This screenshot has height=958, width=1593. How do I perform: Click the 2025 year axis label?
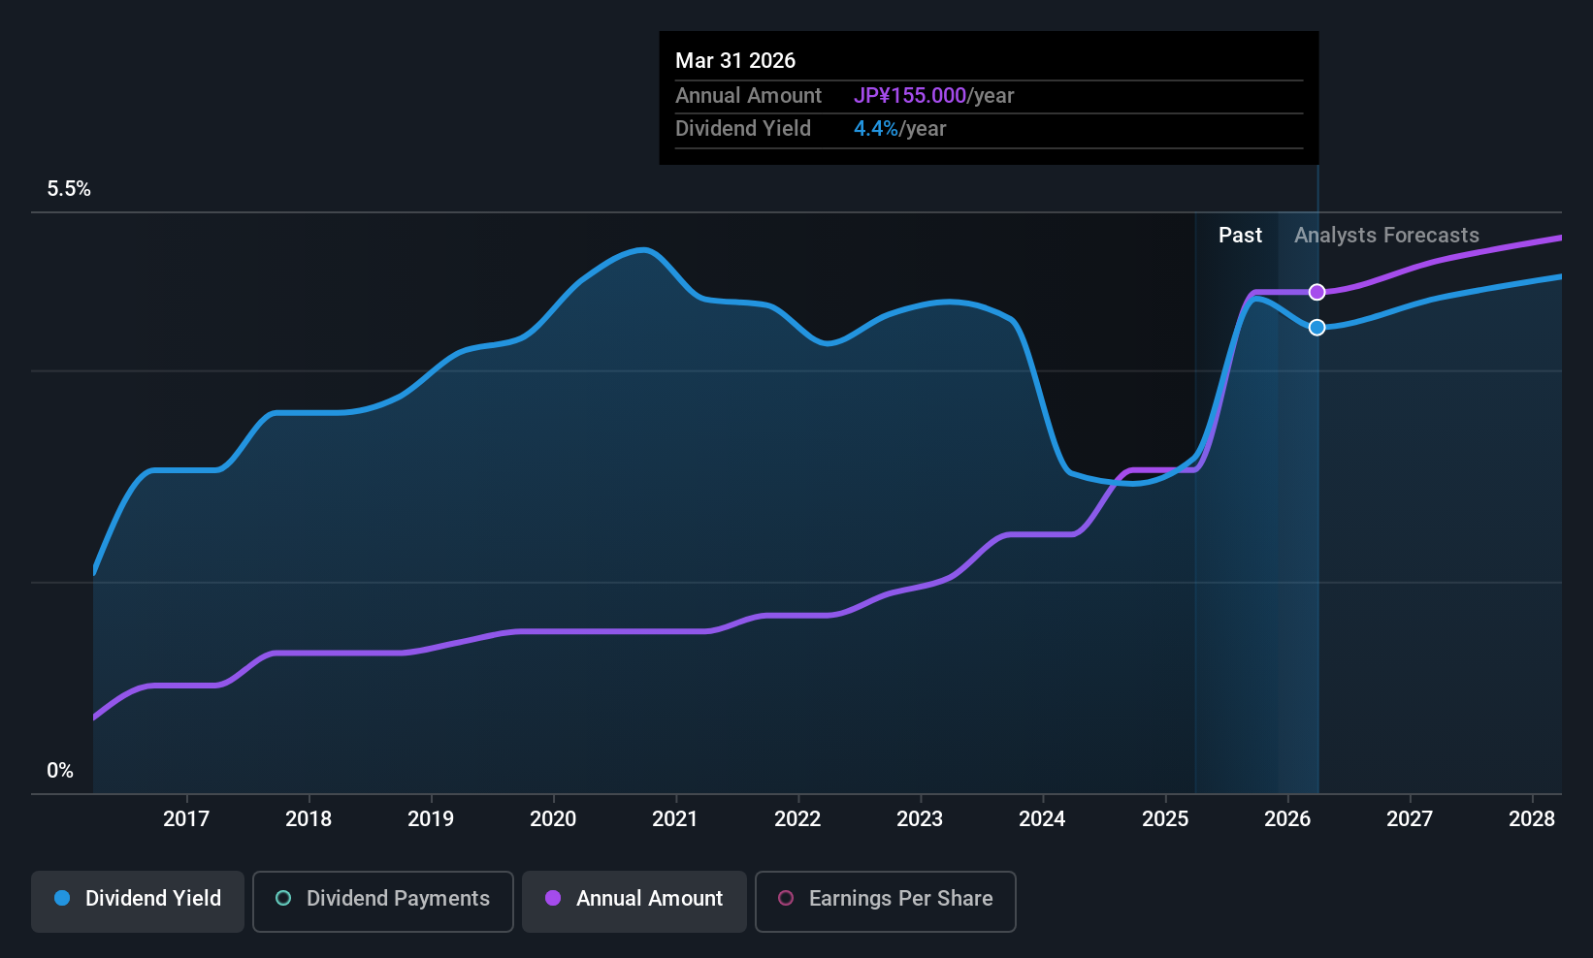(1165, 819)
